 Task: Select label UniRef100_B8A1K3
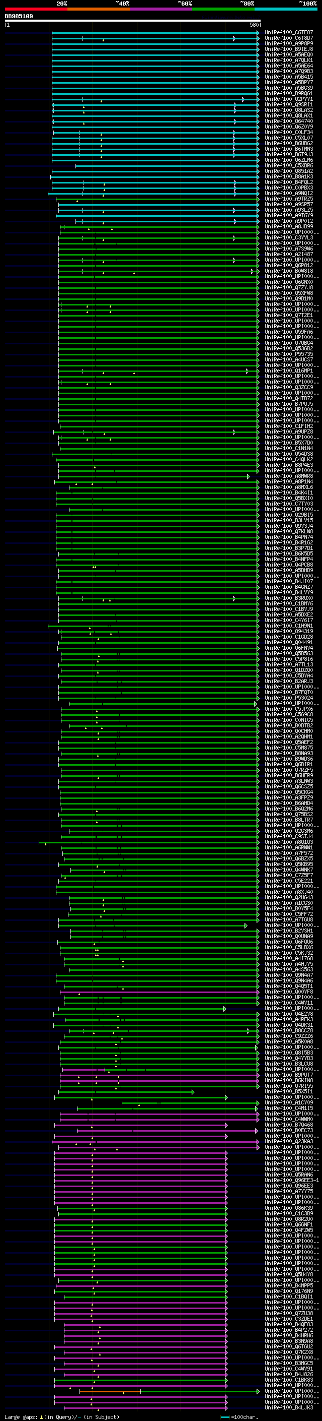pos(288,176)
